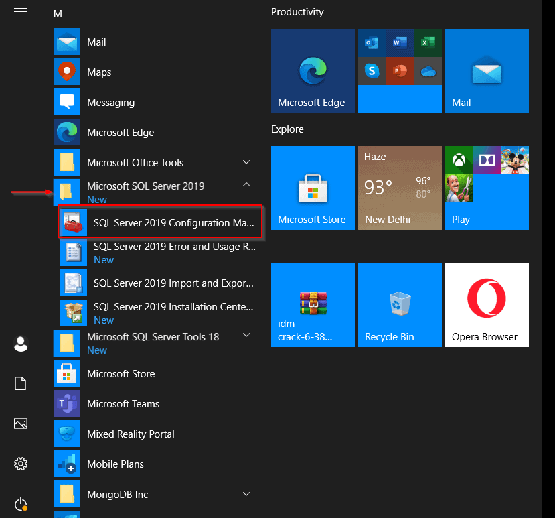Screen dimensions: 555x518
Task: Open the New Delhi weather tile
Action: tap(400, 188)
